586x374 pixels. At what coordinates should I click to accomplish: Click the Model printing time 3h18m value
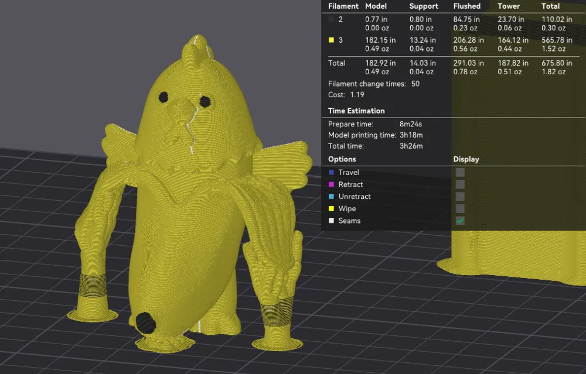point(411,135)
